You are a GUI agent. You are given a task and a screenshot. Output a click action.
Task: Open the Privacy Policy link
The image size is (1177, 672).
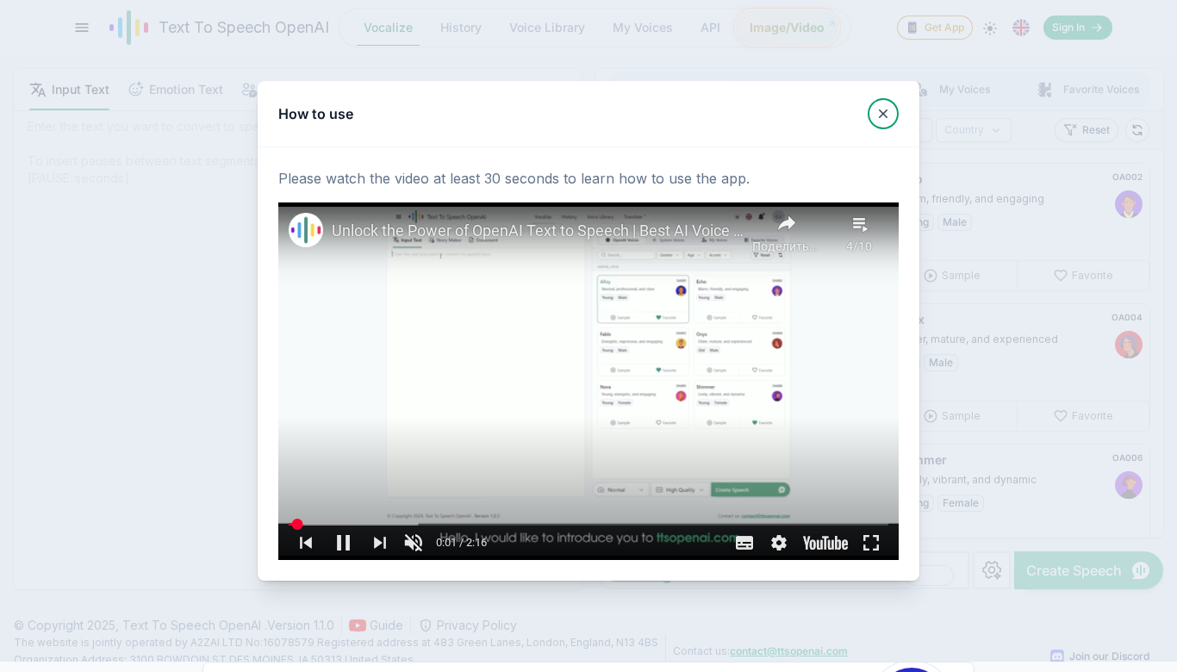[x=468, y=625]
